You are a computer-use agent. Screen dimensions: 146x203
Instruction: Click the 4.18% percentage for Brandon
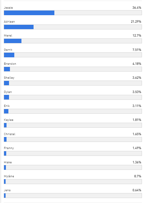pyautogui.click(x=137, y=64)
